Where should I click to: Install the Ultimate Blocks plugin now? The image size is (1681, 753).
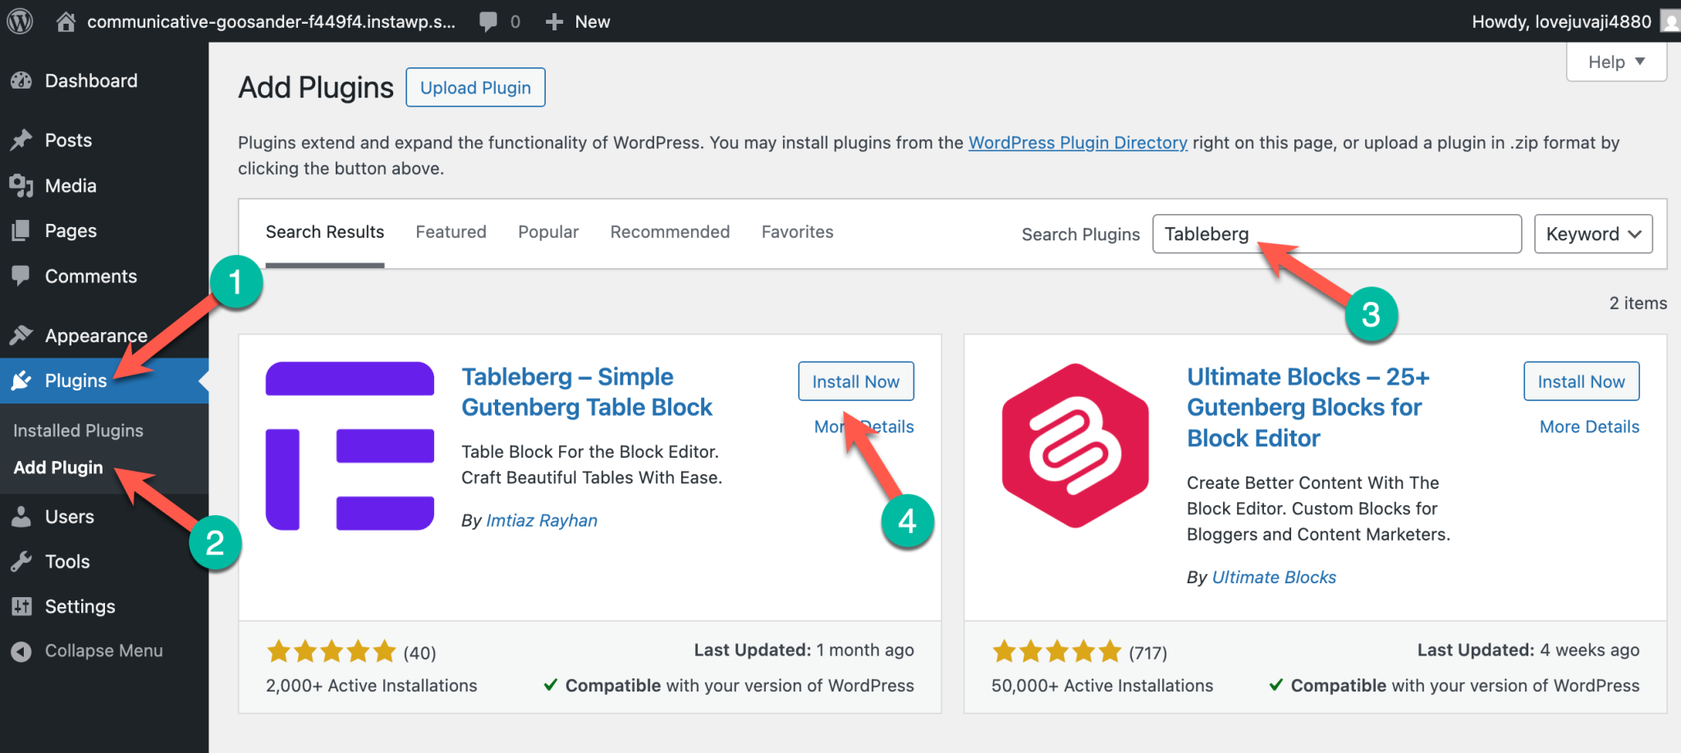[x=1581, y=381]
